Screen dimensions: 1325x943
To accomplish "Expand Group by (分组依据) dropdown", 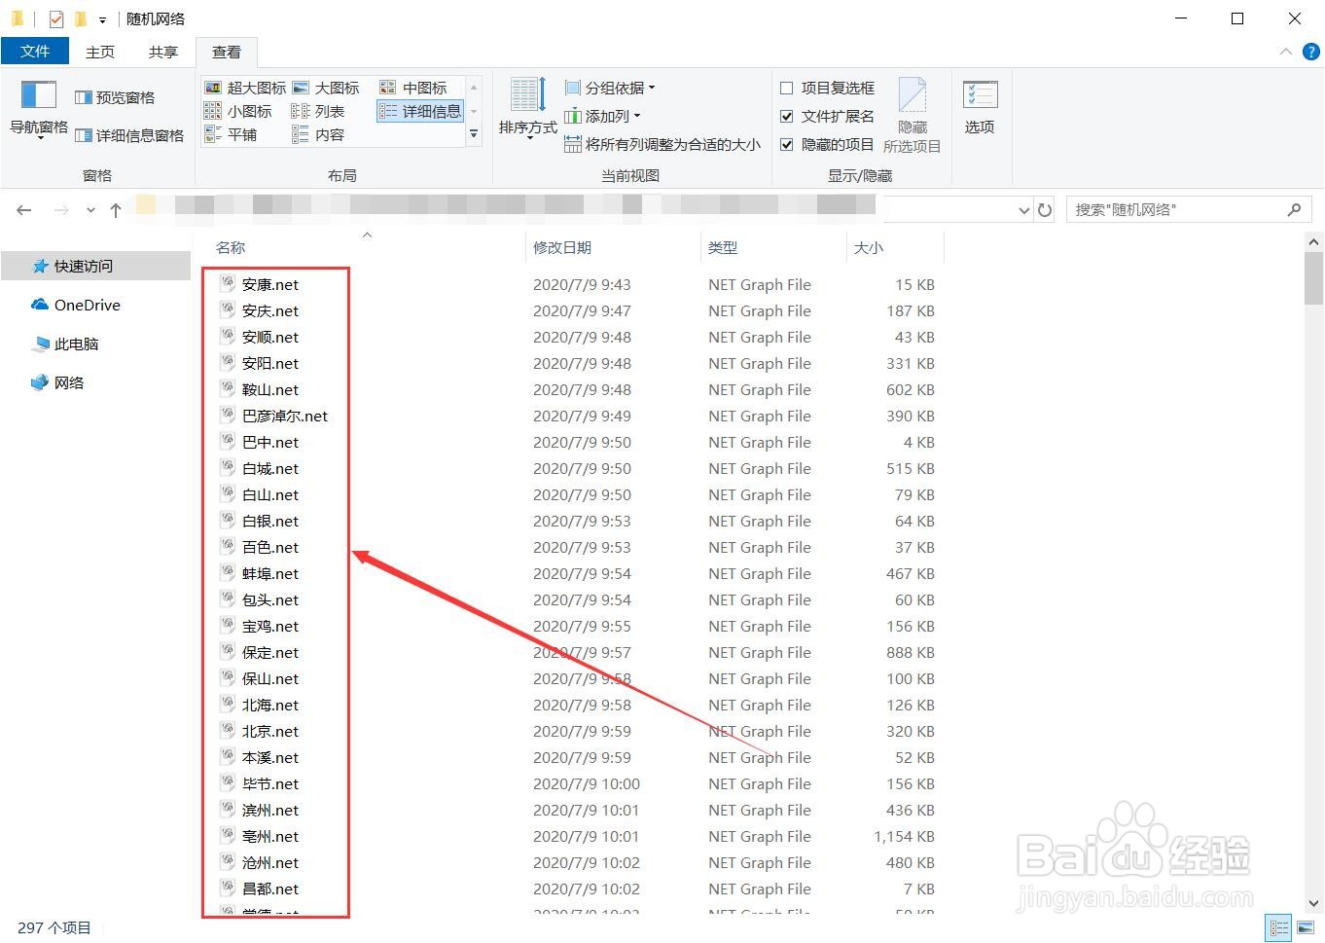I will pyautogui.click(x=610, y=88).
